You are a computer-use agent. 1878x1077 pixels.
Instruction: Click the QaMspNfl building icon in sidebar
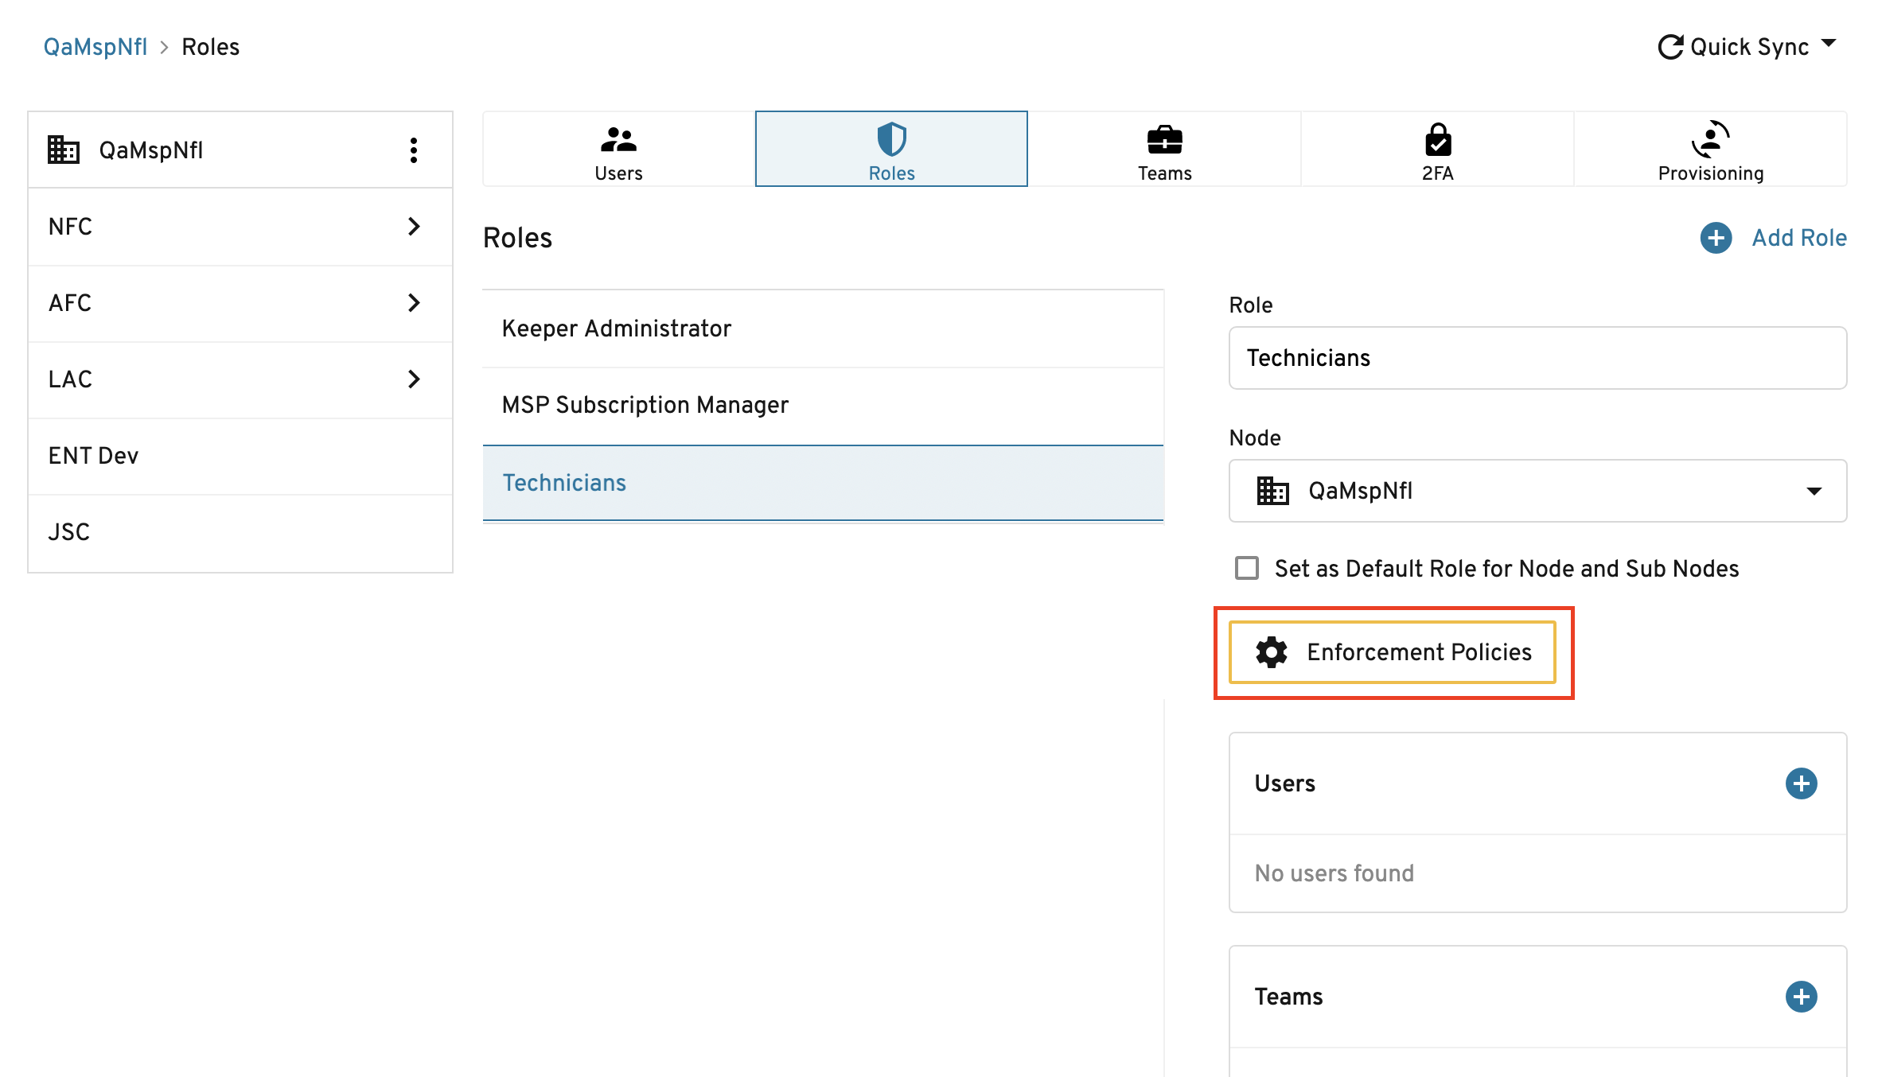point(64,150)
